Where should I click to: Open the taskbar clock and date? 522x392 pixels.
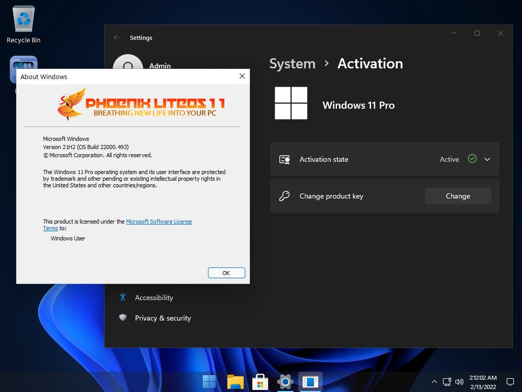[483, 382]
